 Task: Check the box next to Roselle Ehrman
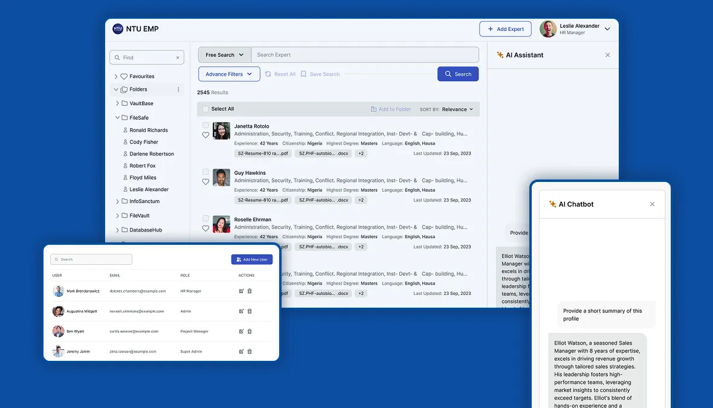205,218
